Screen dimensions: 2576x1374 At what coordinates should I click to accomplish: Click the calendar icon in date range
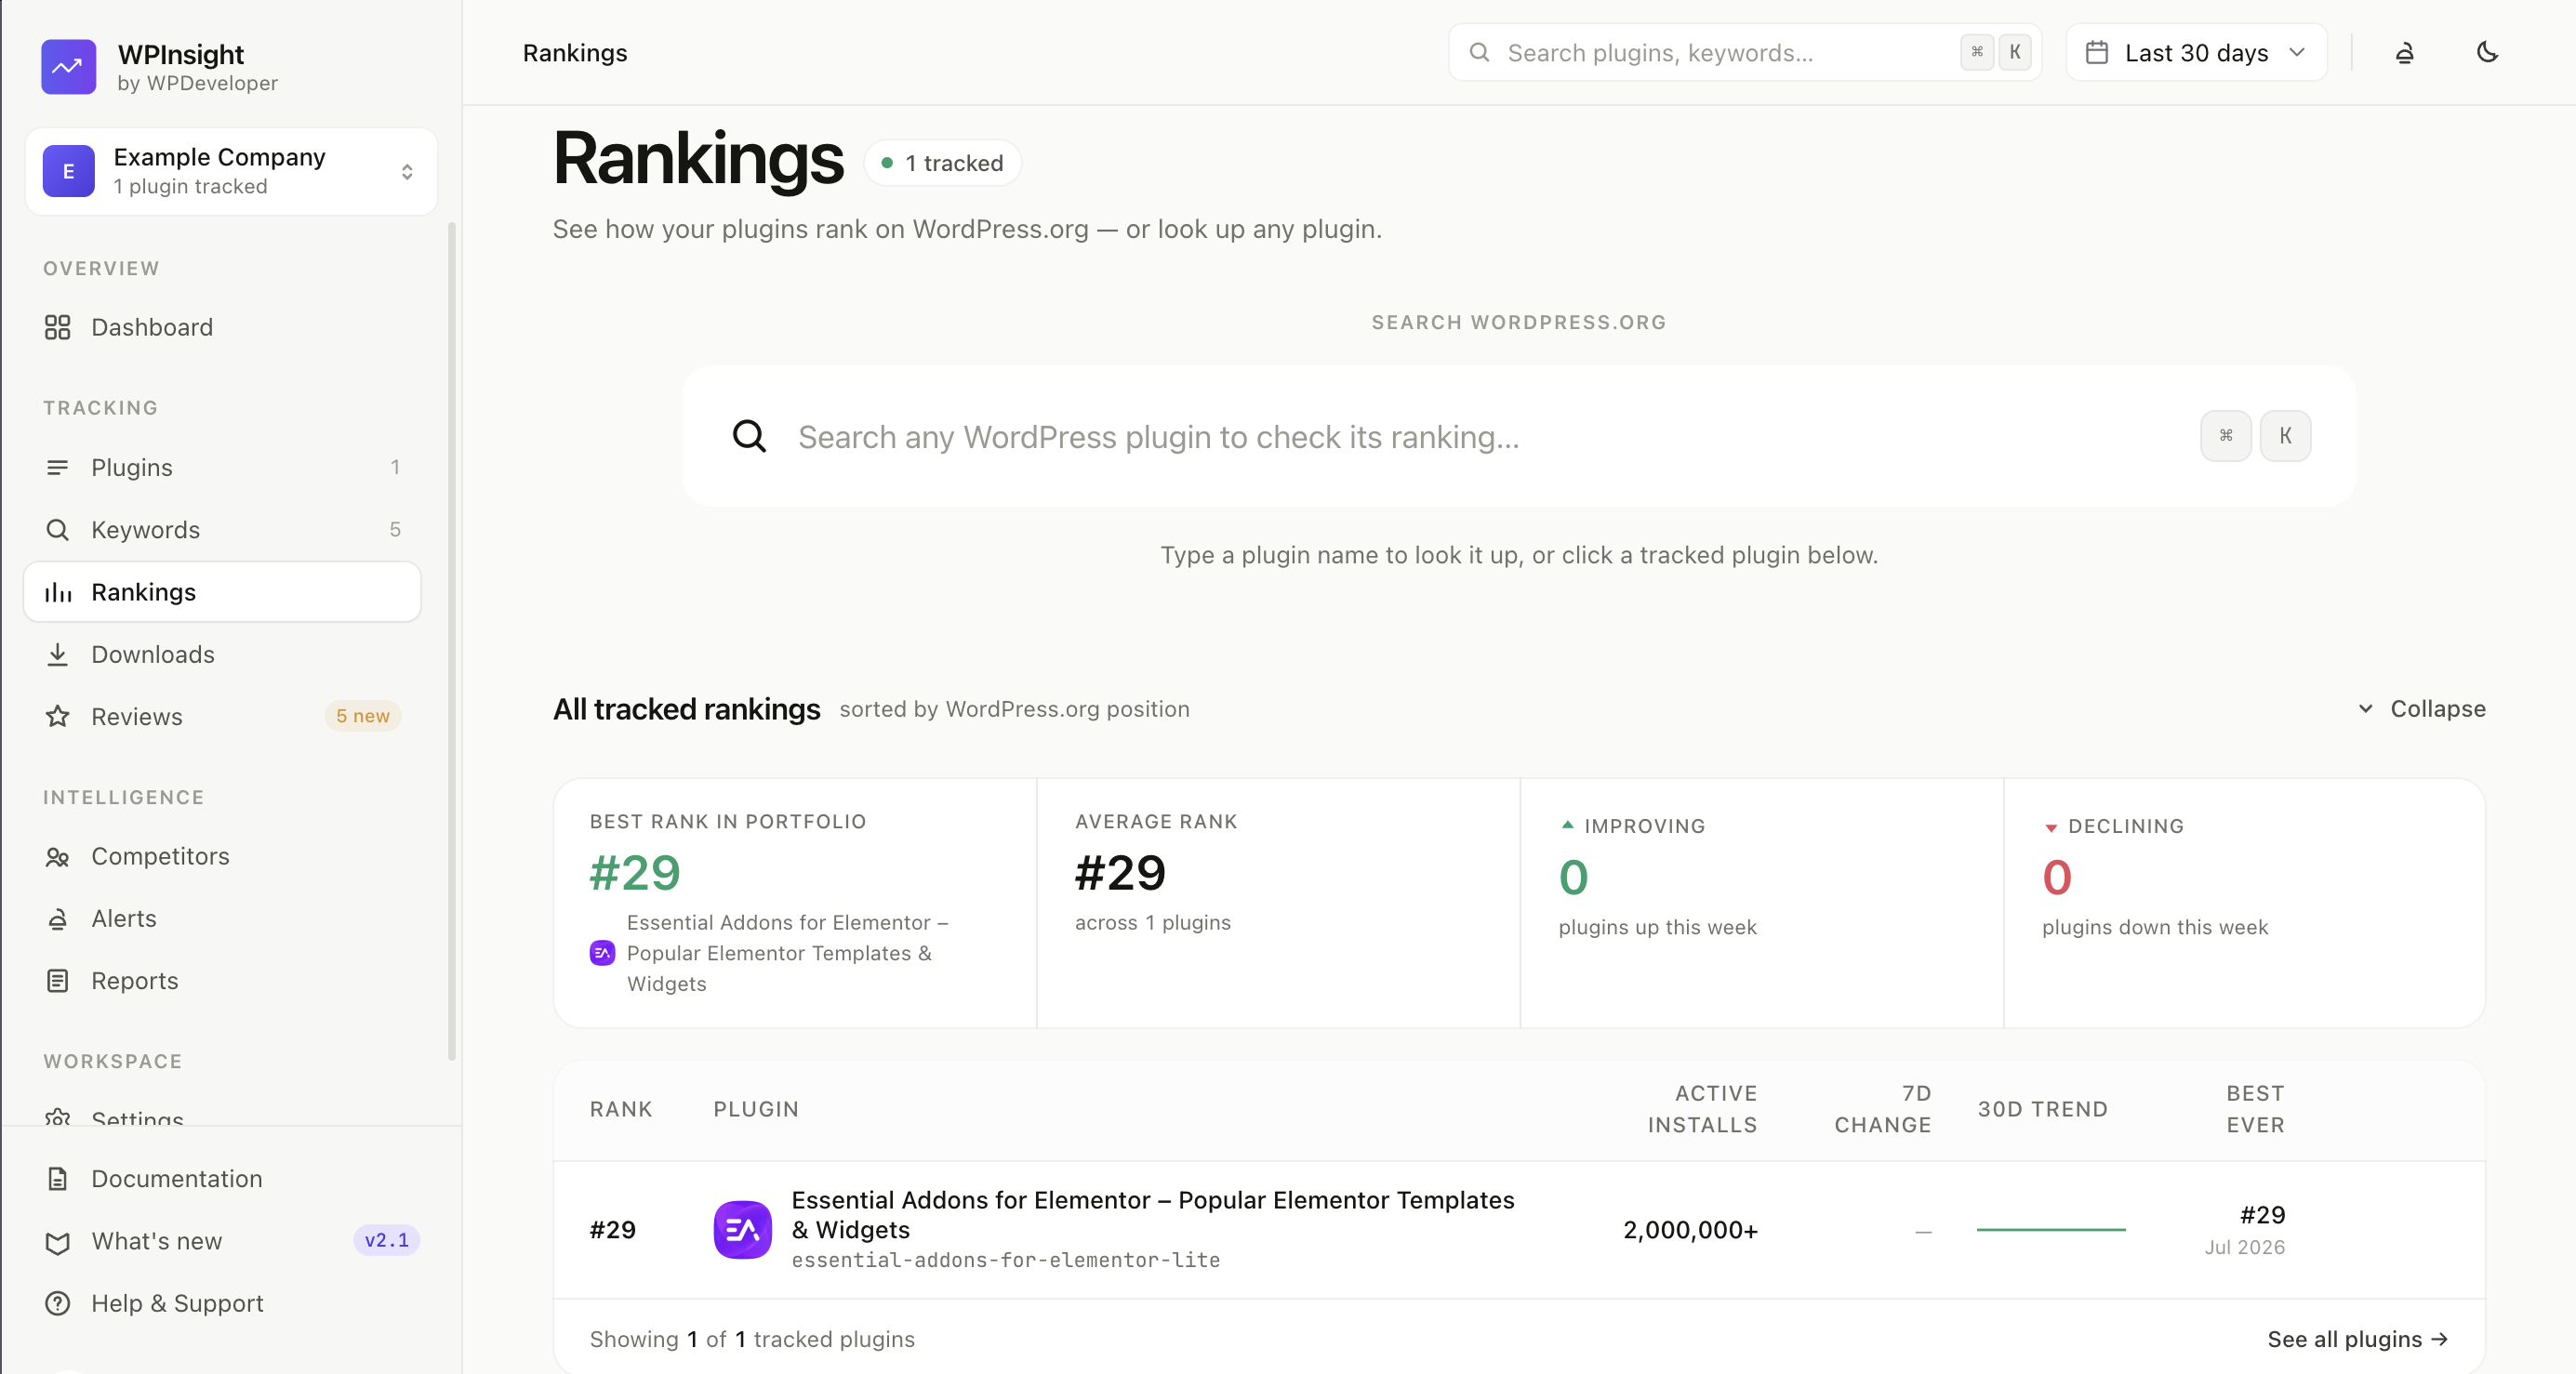tap(2096, 52)
